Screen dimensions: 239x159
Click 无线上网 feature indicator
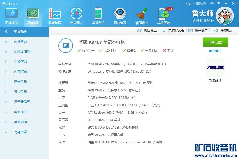[x=108, y=51]
